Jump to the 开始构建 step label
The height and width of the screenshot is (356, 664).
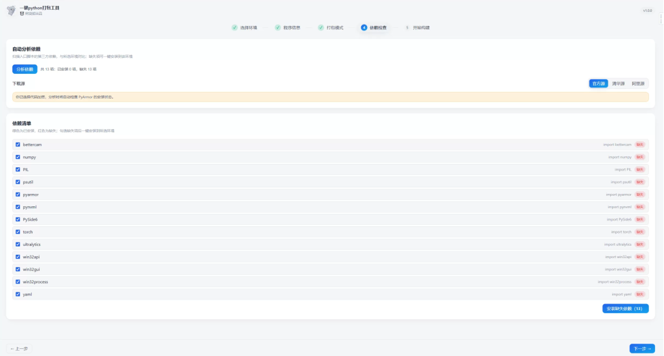coord(421,27)
